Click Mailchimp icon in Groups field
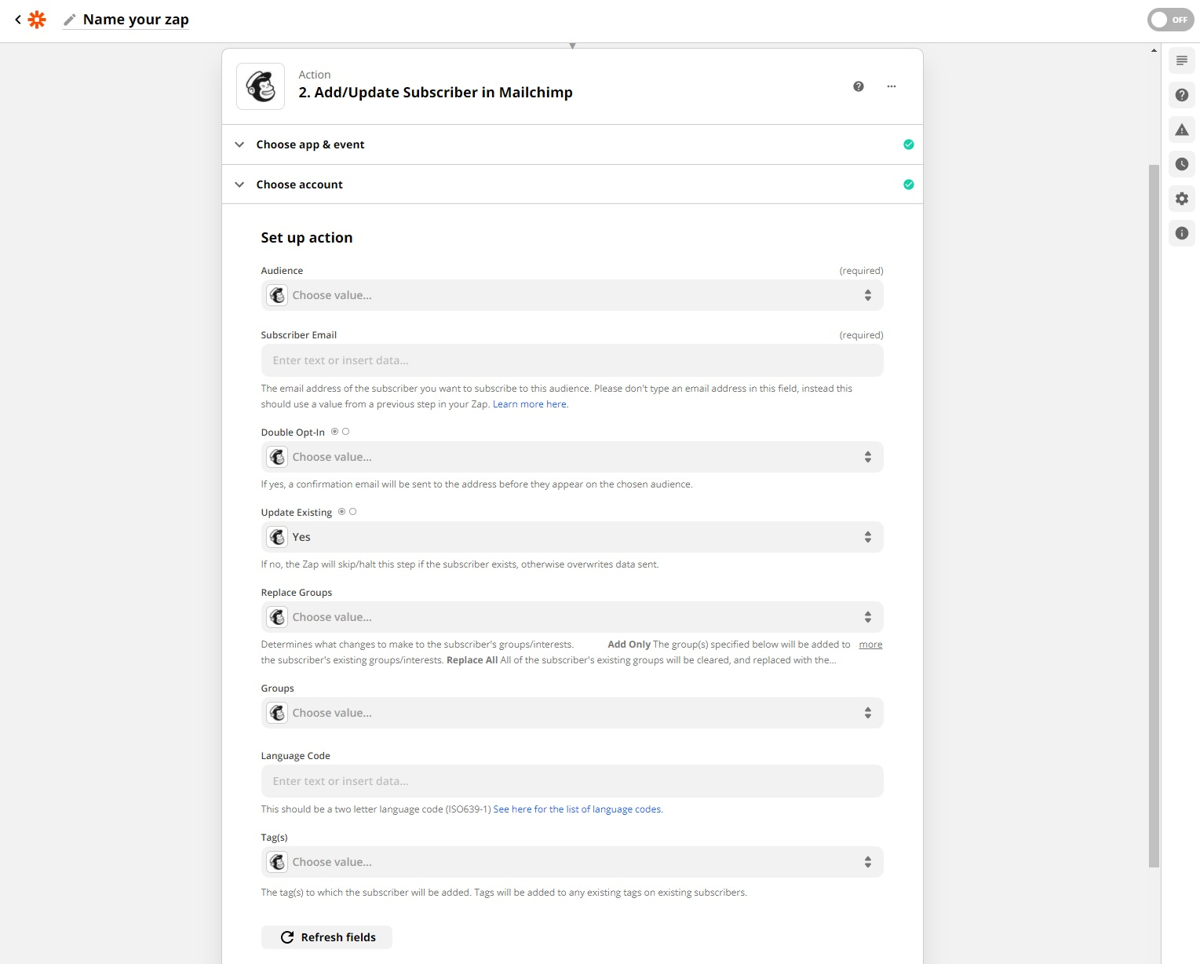Screen dimensions: 1200x964 coord(277,713)
